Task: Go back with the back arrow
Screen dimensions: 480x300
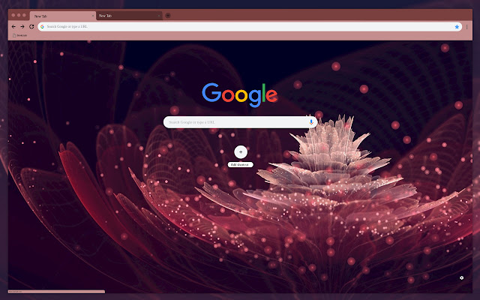Action: (x=13, y=27)
